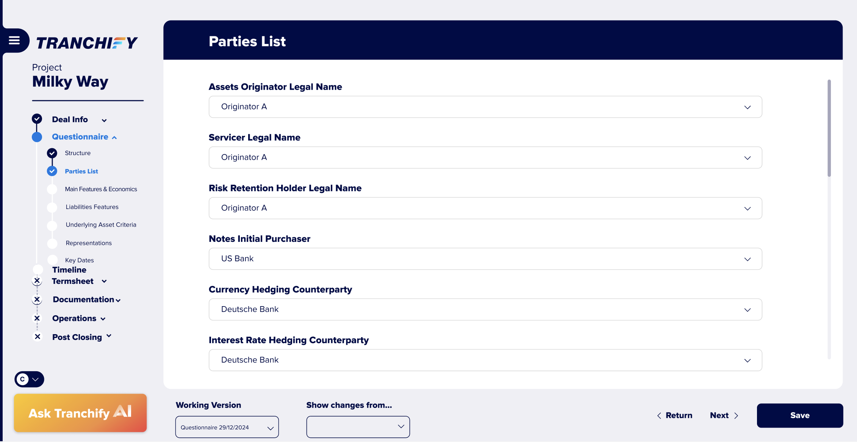Click the Deal Info completed checkmark icon
The image size is (857, 442).
(37, 119)
